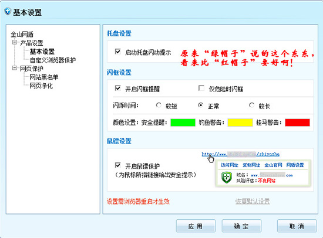Open 网页净化 tree item
Viewport: 323px width, 238px height.
coord(41,86)
